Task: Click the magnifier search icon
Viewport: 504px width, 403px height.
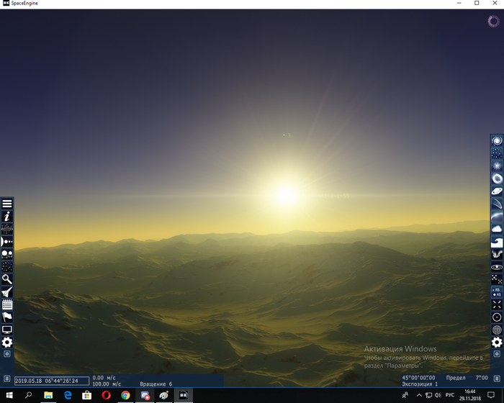Action: [7, 279]
